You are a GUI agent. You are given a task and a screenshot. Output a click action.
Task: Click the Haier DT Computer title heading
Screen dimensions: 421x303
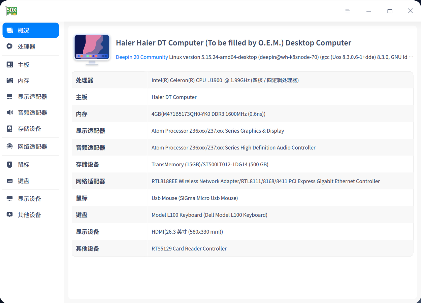(x=233, y=43)
